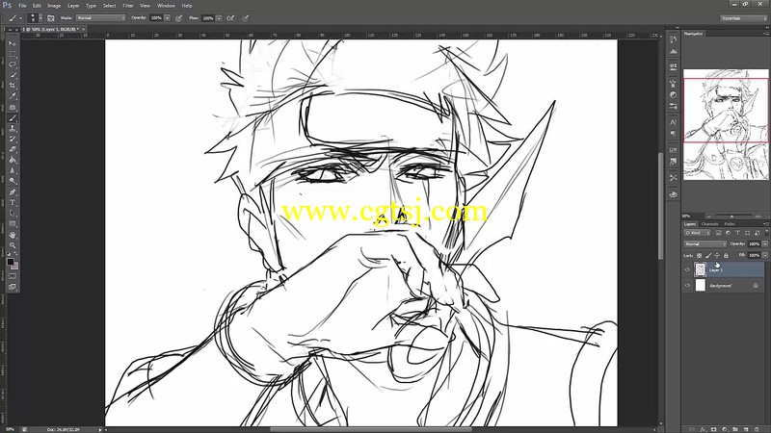This screenshot has height=433, width=771.
Task: Select the Lasso tool
Action: [13, 64]
